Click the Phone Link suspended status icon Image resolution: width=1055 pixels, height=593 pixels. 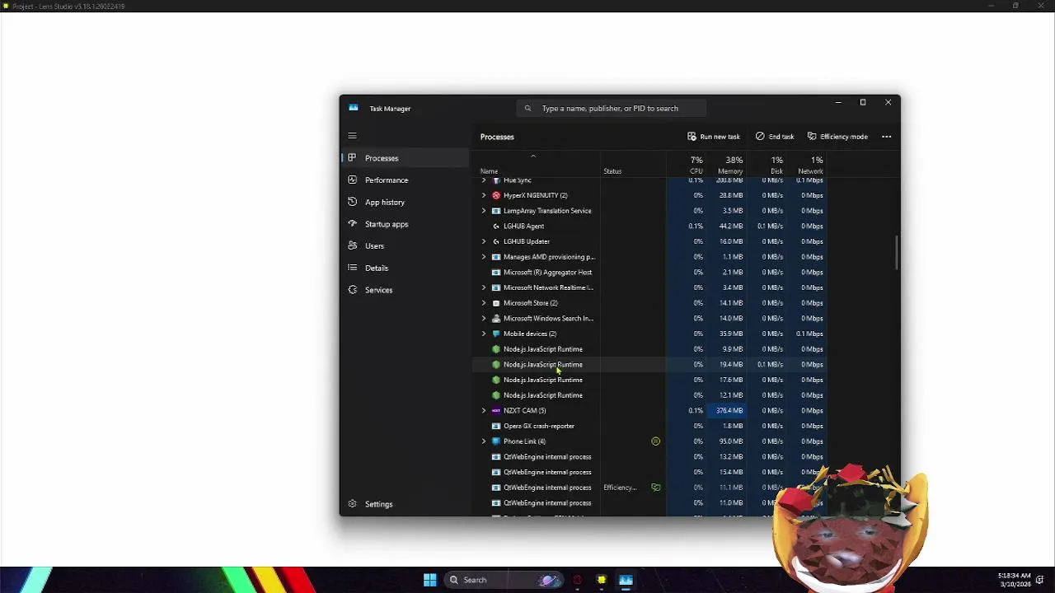point(656,441)
